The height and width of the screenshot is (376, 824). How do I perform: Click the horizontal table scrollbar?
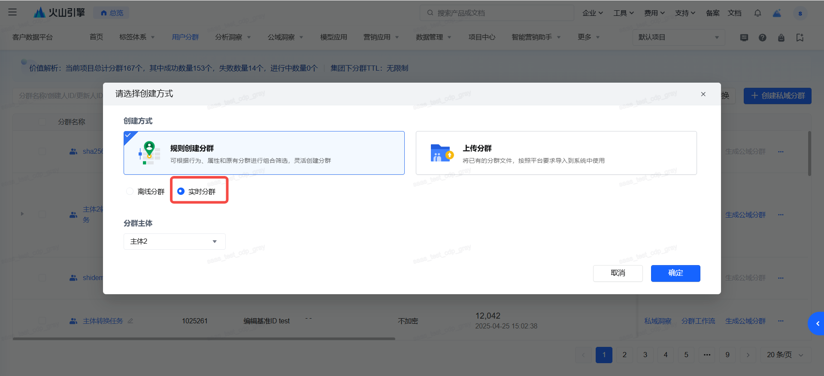tap(204, 339)
